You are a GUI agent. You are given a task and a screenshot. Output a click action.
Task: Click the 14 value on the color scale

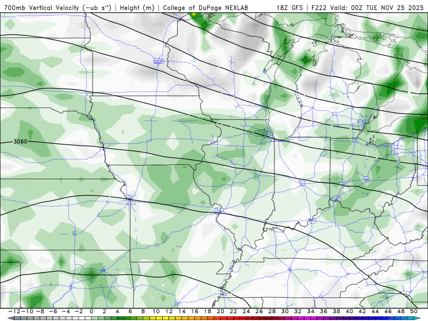[x=182, y=311]
